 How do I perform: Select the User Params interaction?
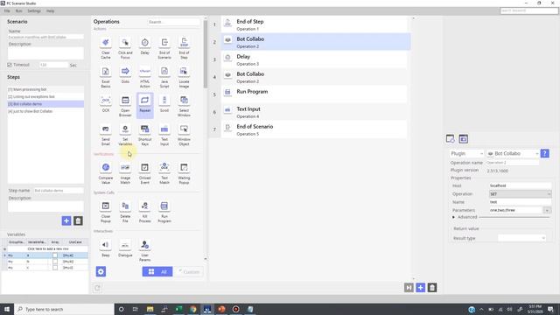(x=144, y=250)
